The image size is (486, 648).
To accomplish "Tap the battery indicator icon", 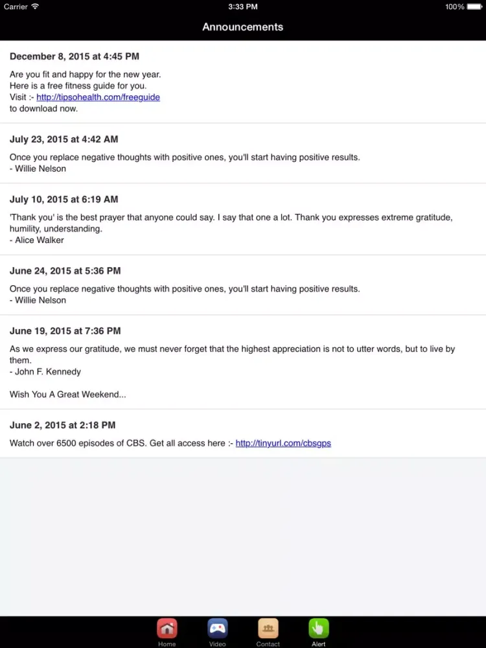I will [474, 6].
